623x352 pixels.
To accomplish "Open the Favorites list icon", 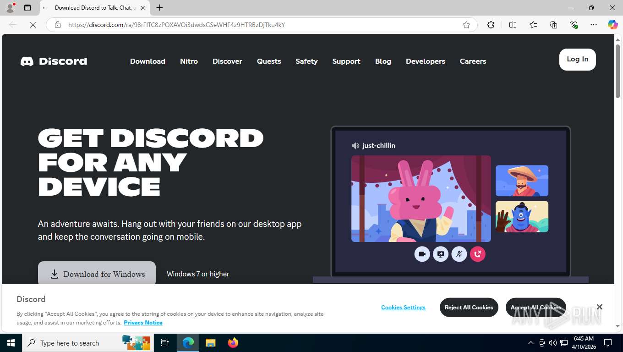I will 533,25.
